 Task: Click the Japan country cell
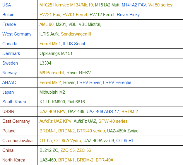(x=19, y=92)
